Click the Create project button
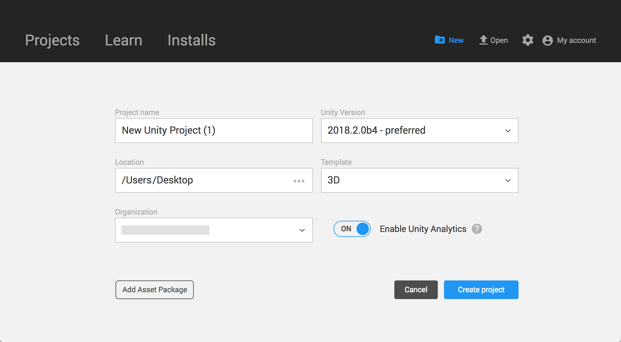 tap(481, 289)
